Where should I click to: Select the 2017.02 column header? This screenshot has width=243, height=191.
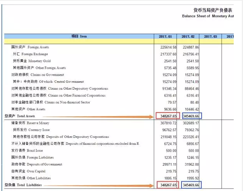188,36
